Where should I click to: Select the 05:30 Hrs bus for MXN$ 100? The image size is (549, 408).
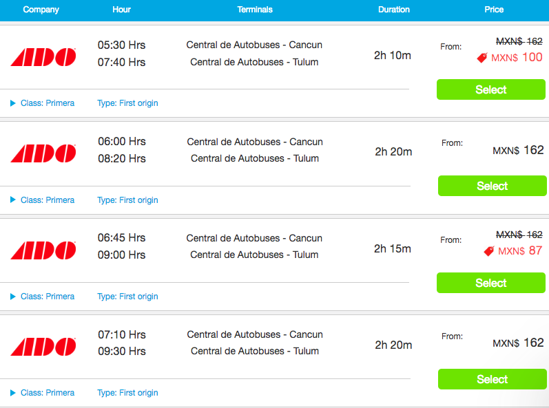(491, 89)
